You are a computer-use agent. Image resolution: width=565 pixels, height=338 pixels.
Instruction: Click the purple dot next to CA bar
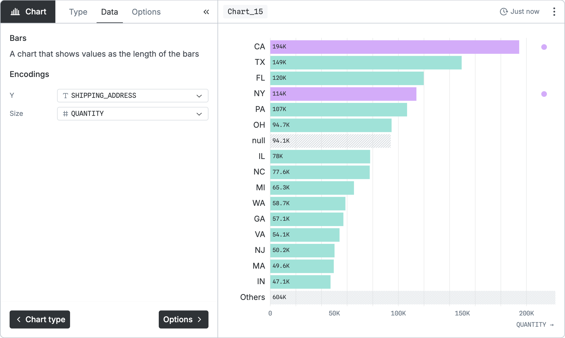tap(544, 47)
